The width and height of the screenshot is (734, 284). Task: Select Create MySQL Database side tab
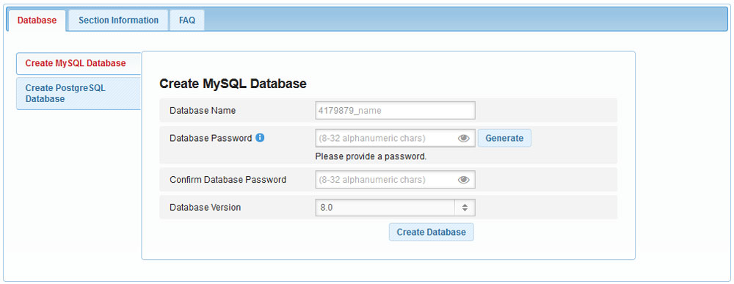(79, 63)
